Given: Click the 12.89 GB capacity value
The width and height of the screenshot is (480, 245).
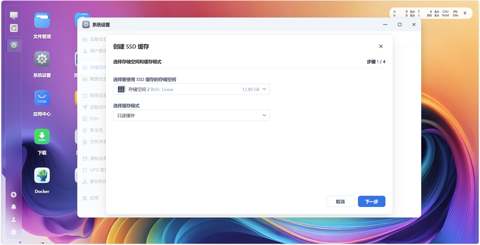Looking at the screenshot, I should pyautogui.click(x=251, y=89).
